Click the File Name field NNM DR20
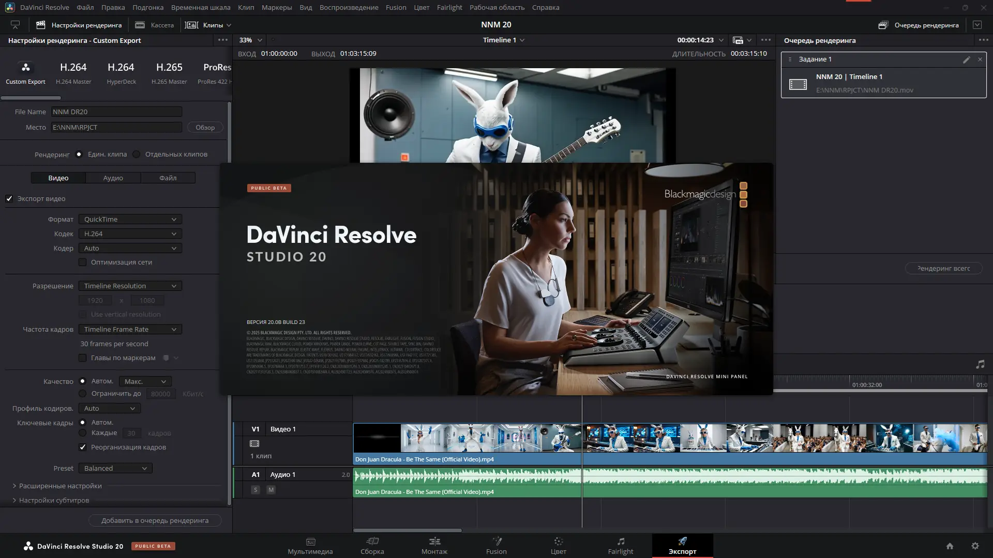This screenshot has height=558, width=993. [116, 111]
